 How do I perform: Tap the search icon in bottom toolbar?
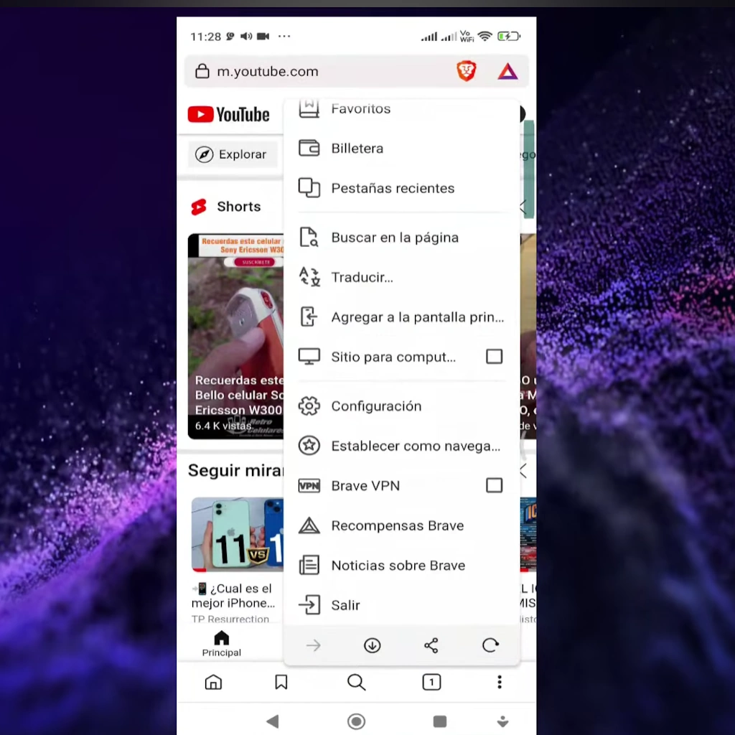356,682
